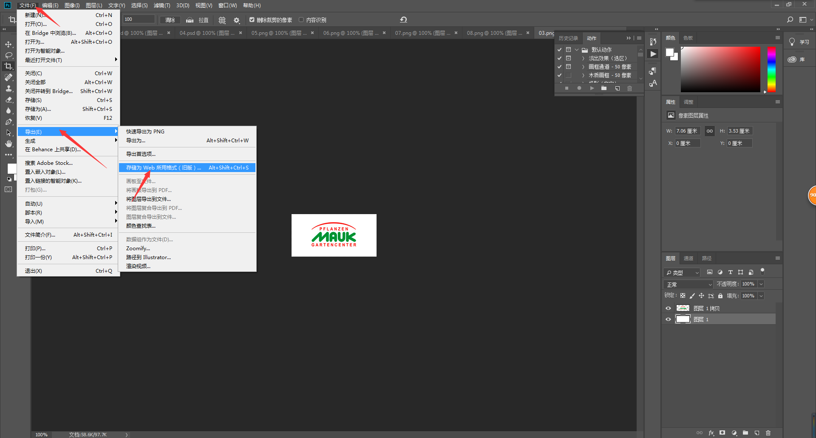This screenshot has width=816, height=438.
Task: Toggle dialog box for '画框通道 - 50 像素'
Action: tap(568, 67)
